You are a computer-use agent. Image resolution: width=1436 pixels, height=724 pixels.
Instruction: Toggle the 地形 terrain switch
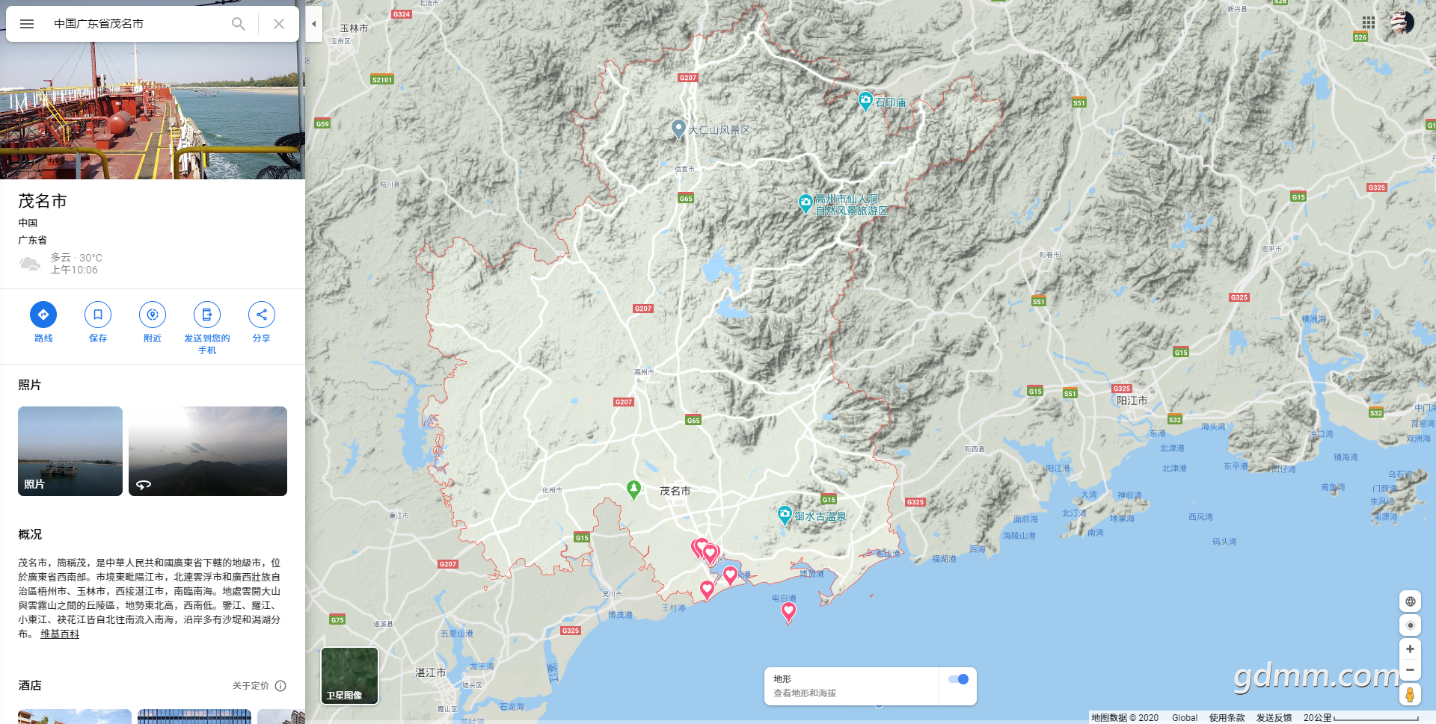pyautogui.click(x=958, y=679)
